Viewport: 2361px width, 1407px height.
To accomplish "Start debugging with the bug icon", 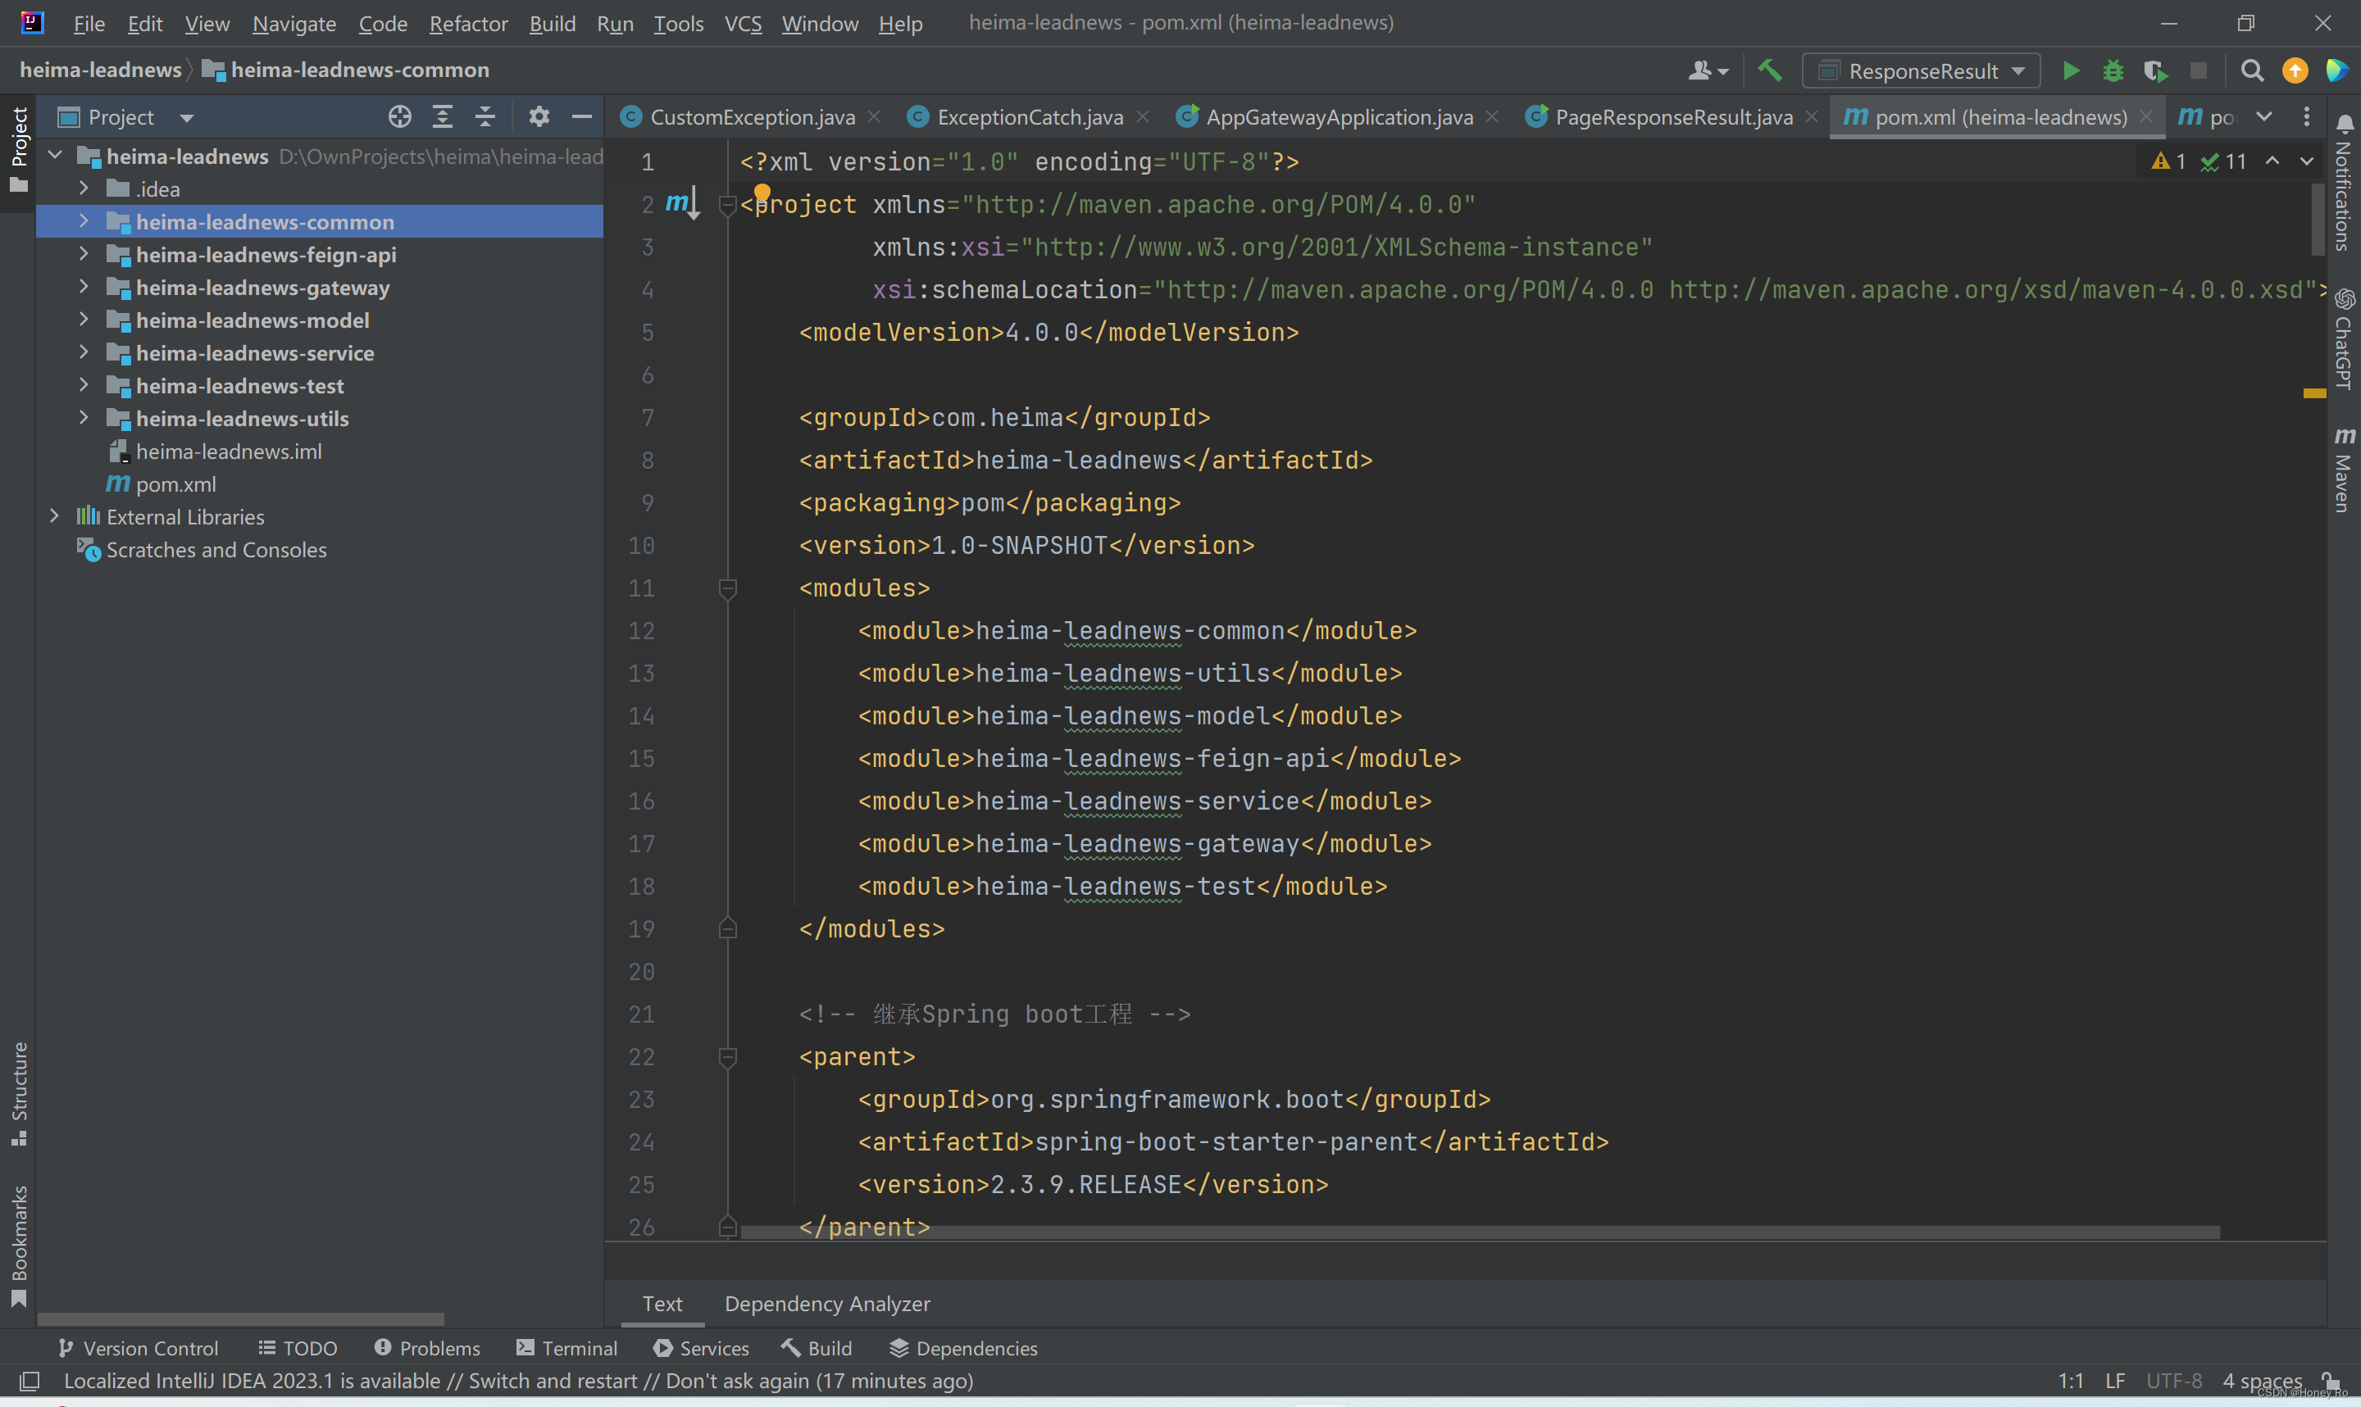I will pyautogui.click(x=2113, y=71).
